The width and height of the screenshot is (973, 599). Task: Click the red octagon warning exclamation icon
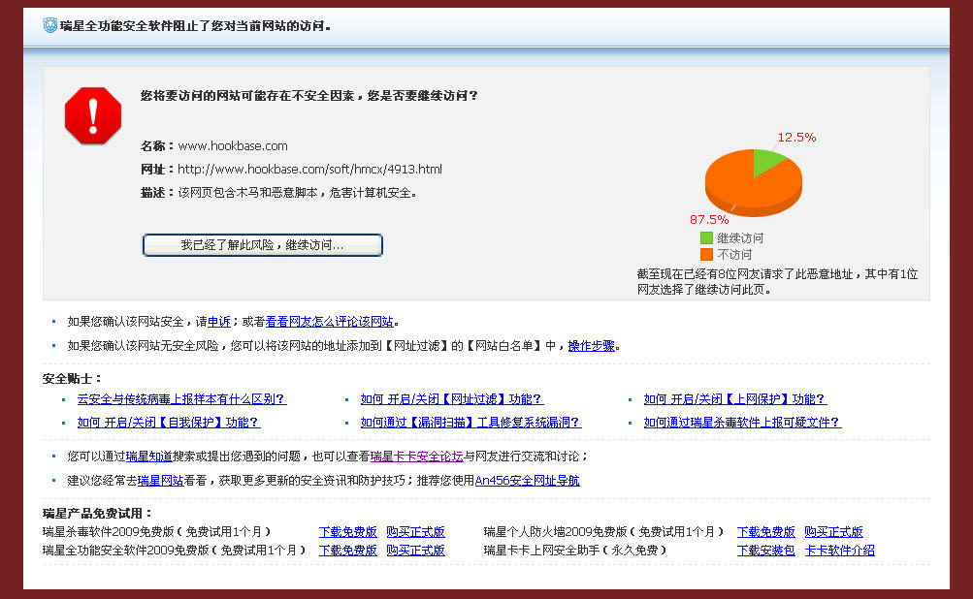(x=93, y=115)
